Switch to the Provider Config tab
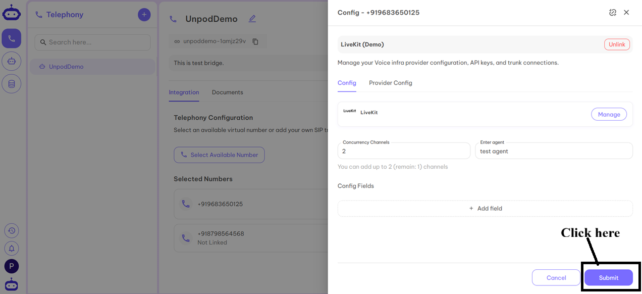The height and width of the screenshot is (294, 642). click(390, 82)
